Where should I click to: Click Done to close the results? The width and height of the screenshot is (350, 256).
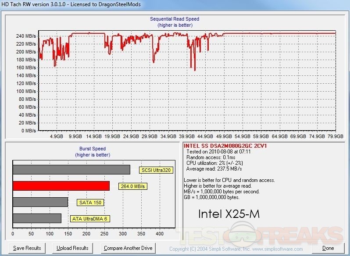(328, 248)
